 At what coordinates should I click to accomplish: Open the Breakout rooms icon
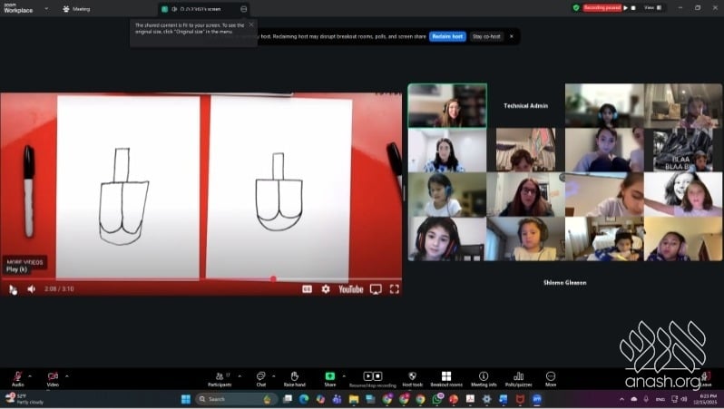[x=445, y=375]
